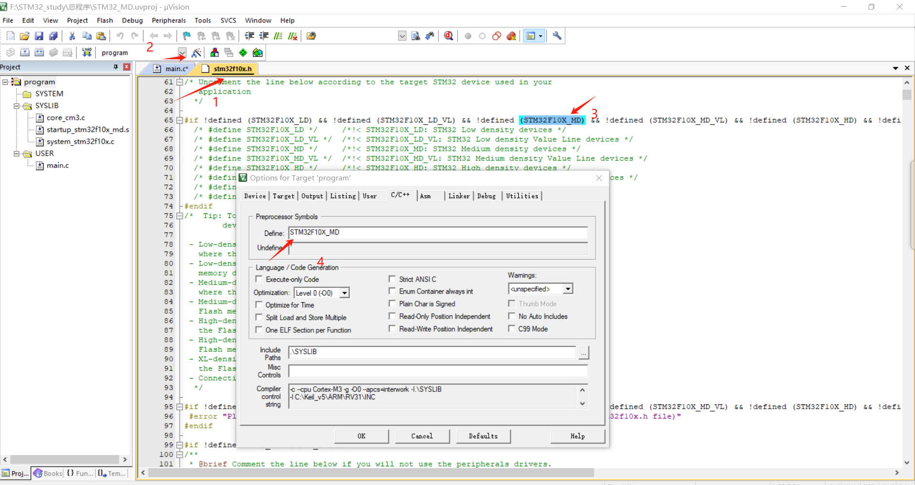Enable Execute-only Code checkbox
The image size is (915, 485).
259,279
